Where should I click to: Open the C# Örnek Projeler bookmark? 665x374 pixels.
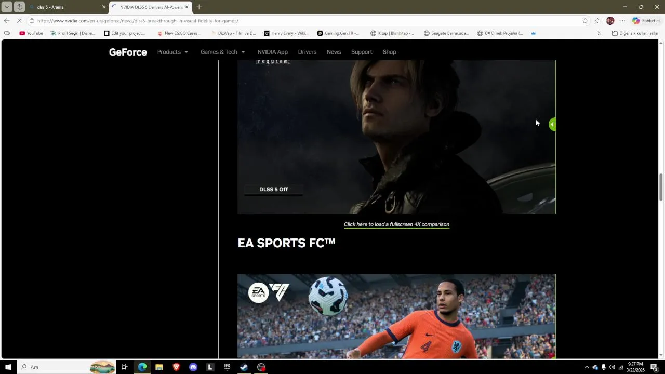pyautogui.click(x=500, y=33)
